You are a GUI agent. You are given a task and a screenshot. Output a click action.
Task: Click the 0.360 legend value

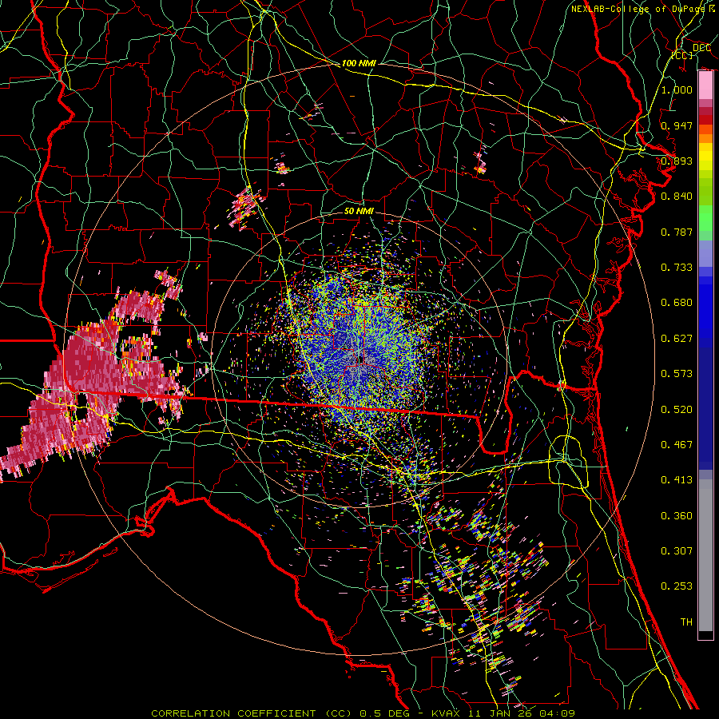pos(677,516)
